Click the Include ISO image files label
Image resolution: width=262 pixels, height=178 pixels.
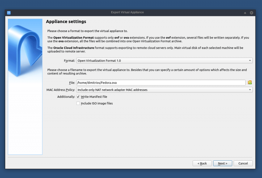point(97,104)
